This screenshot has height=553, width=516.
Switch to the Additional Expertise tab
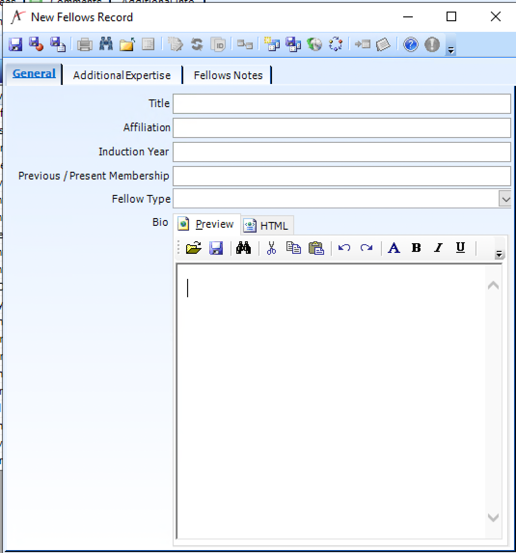[x=122, y=75]
